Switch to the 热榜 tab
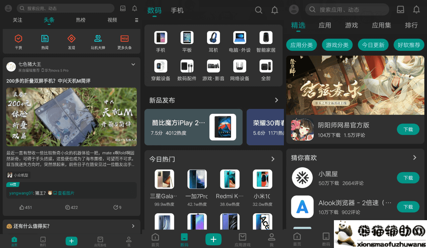The height and width of the screenshot is (248, 427). pyautogui.click(x=80, y=20)
